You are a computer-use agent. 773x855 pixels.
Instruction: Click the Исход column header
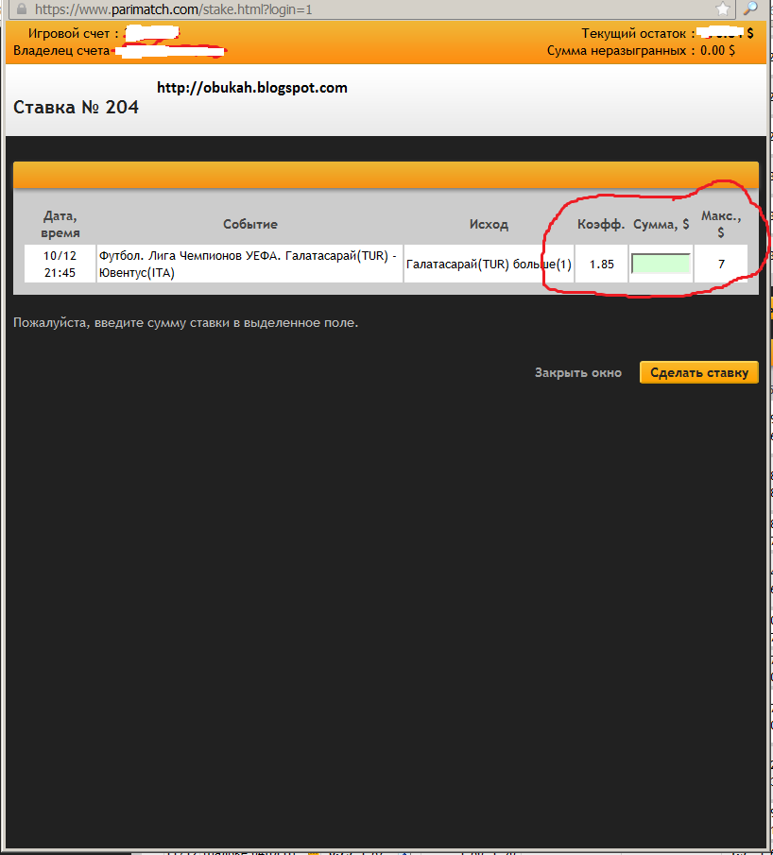coord(489,224)
